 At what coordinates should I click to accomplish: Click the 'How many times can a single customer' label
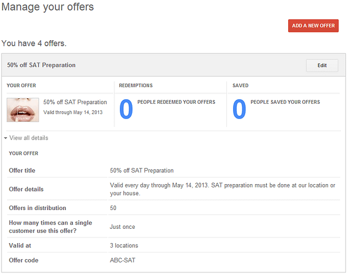[x=50, y=227]
